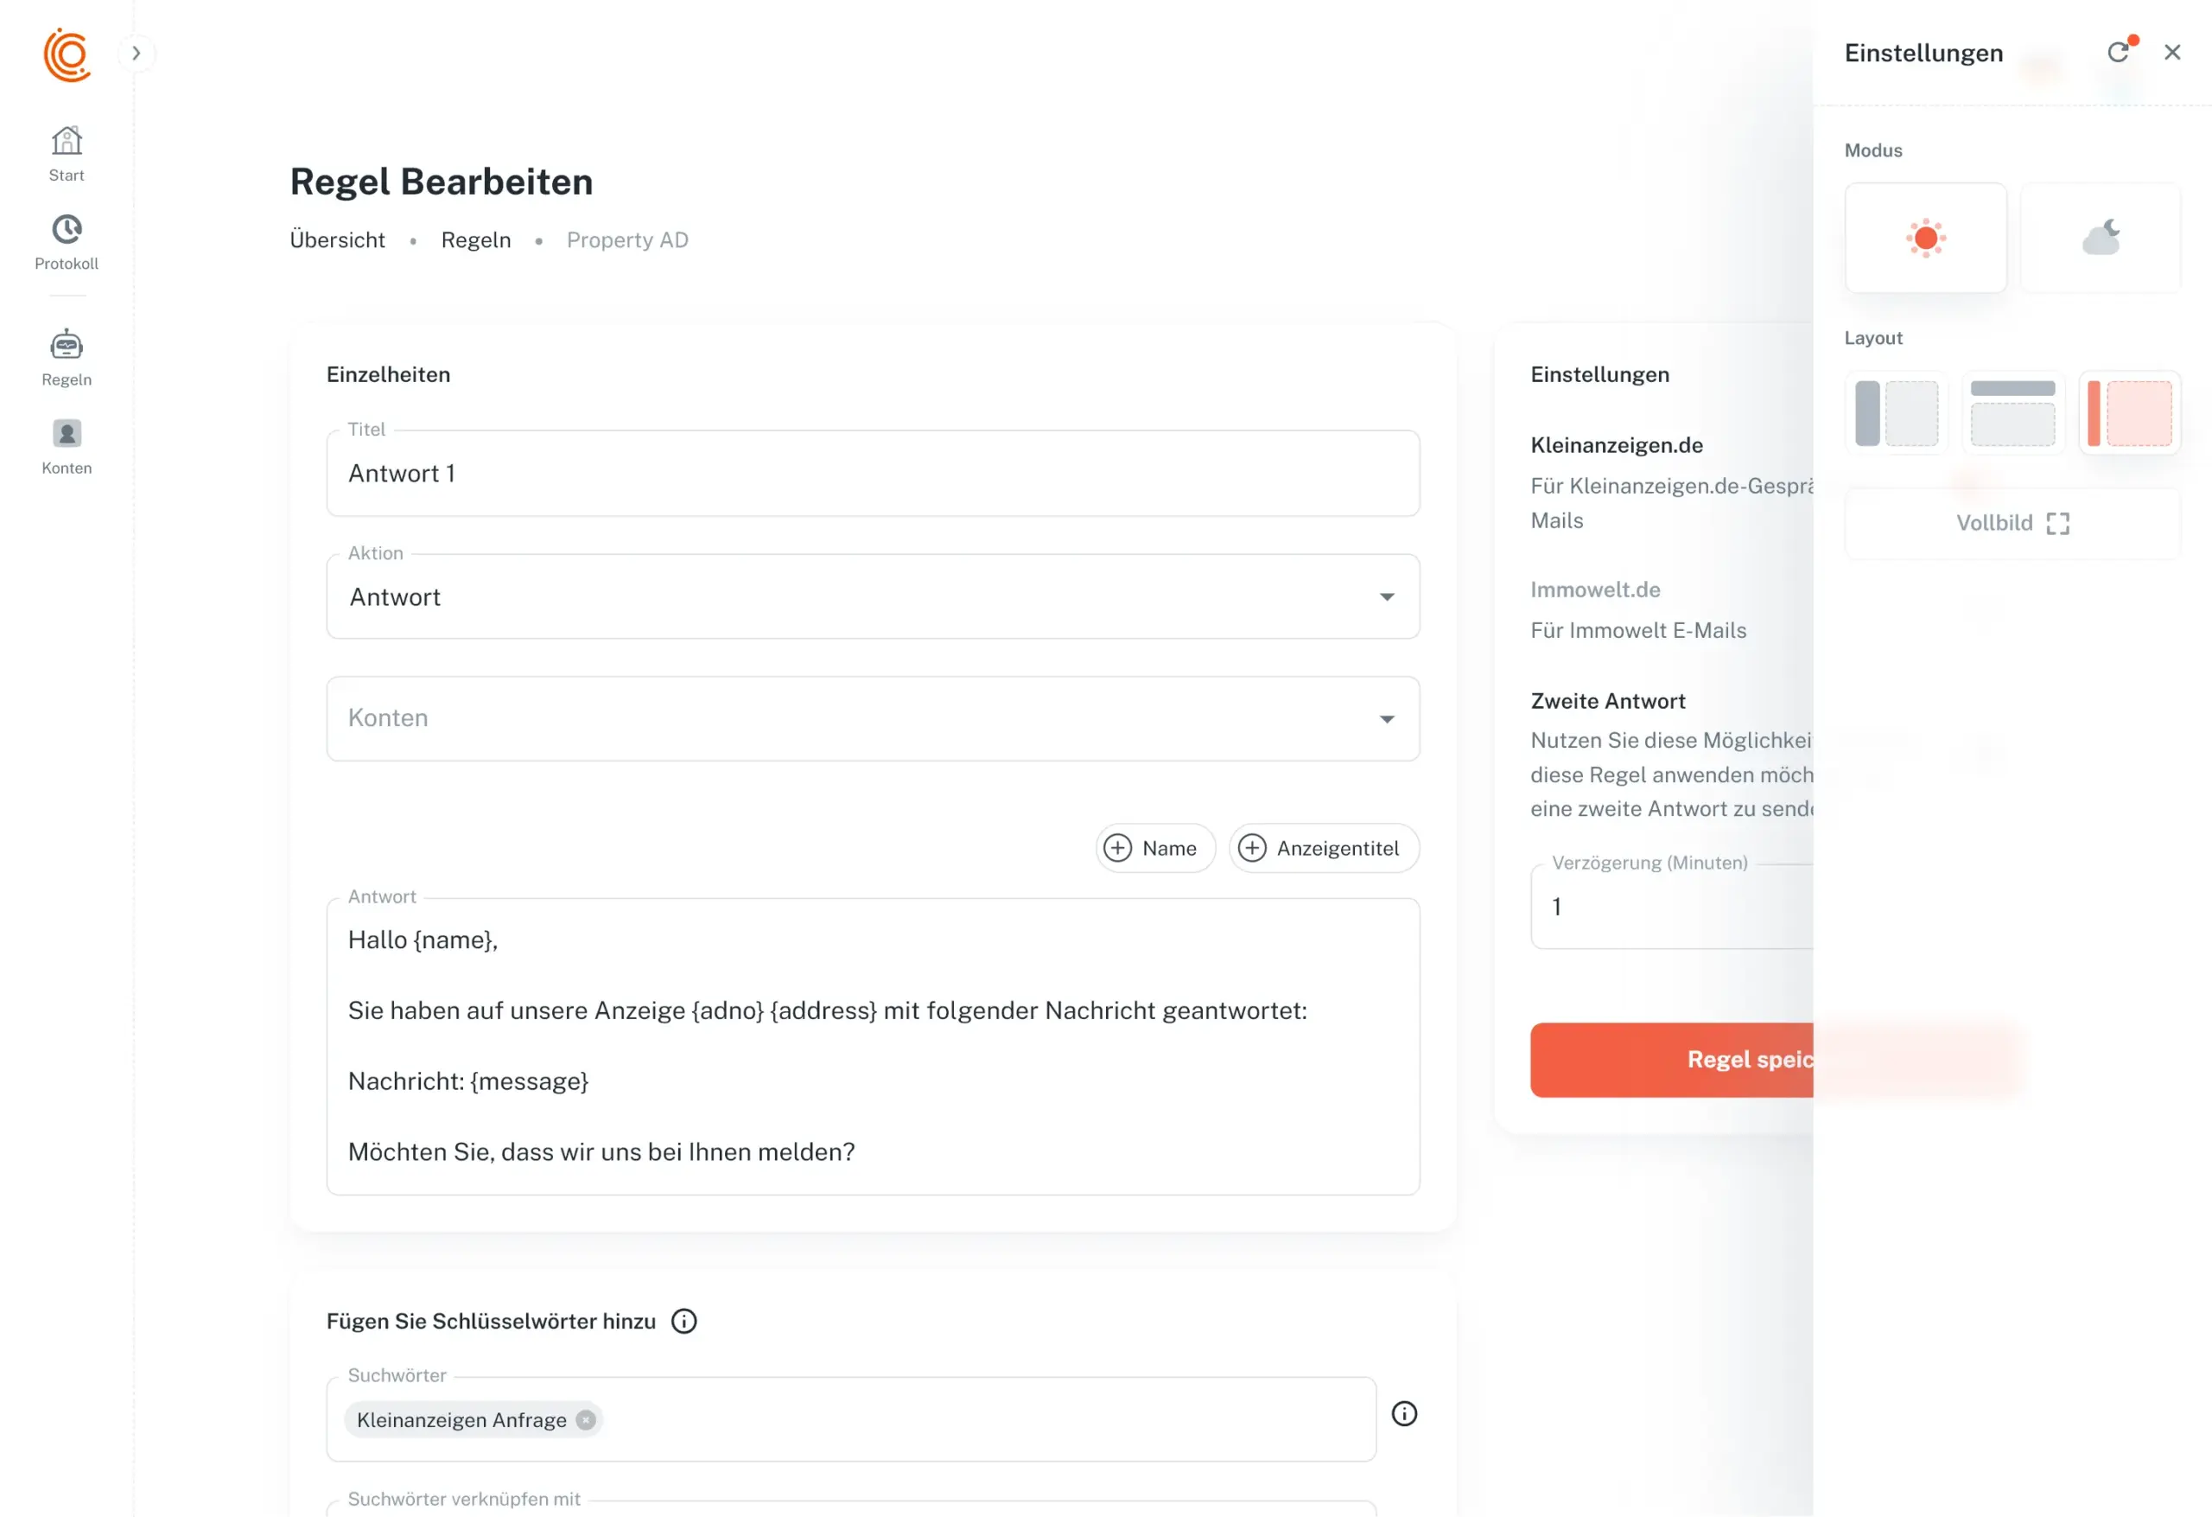Navigate to Regeln breadcrumb link
This screenshot has height=1517, width=2212.
click(475, 240)
